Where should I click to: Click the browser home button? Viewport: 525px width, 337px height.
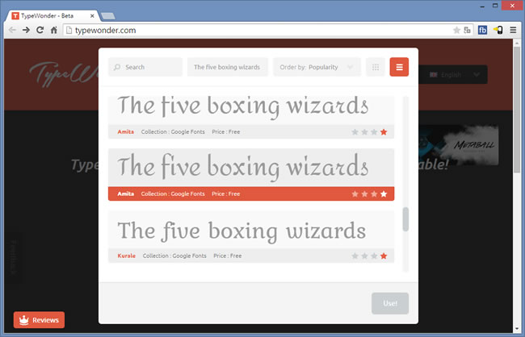(54, 30)
